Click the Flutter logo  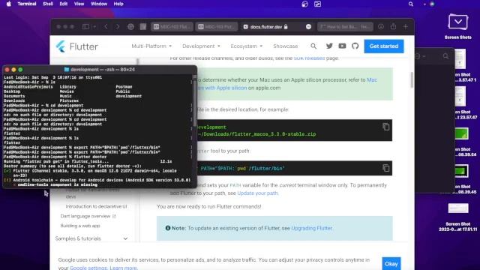coord(76,46)
